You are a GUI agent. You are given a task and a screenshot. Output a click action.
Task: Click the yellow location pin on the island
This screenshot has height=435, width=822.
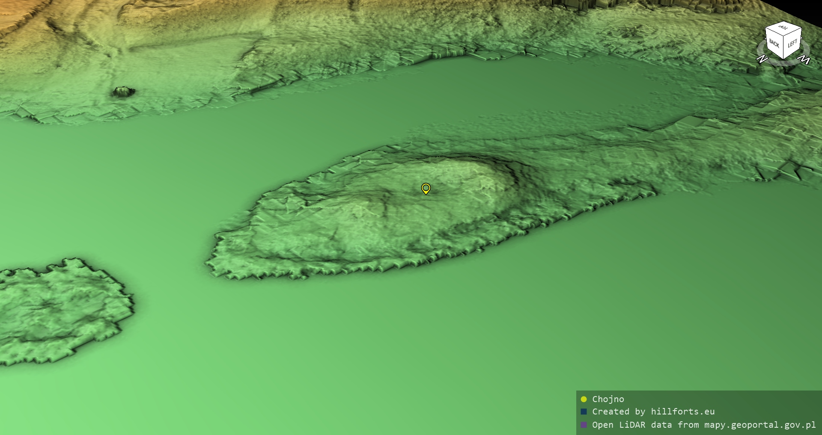pyautogui.click(x=426, y=188)
